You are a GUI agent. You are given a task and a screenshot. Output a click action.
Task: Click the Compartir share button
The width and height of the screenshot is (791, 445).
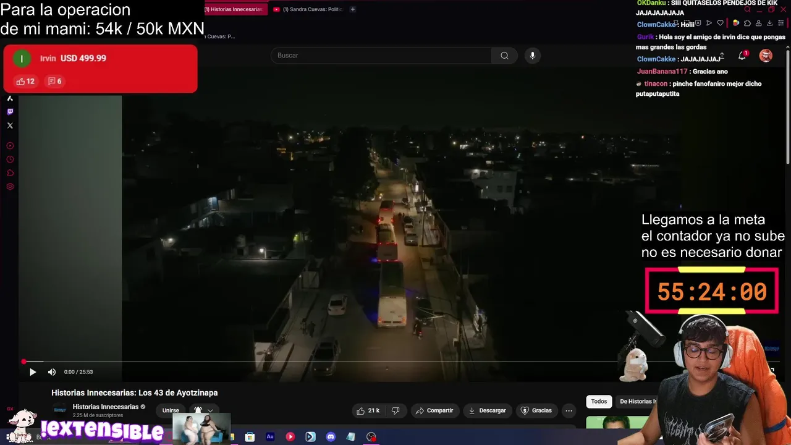tap(434, 410)
